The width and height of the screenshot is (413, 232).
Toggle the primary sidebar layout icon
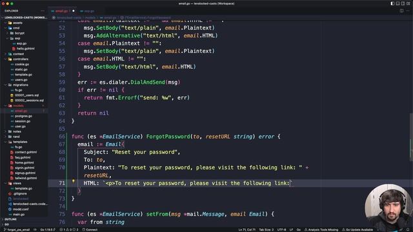[392, 3]
